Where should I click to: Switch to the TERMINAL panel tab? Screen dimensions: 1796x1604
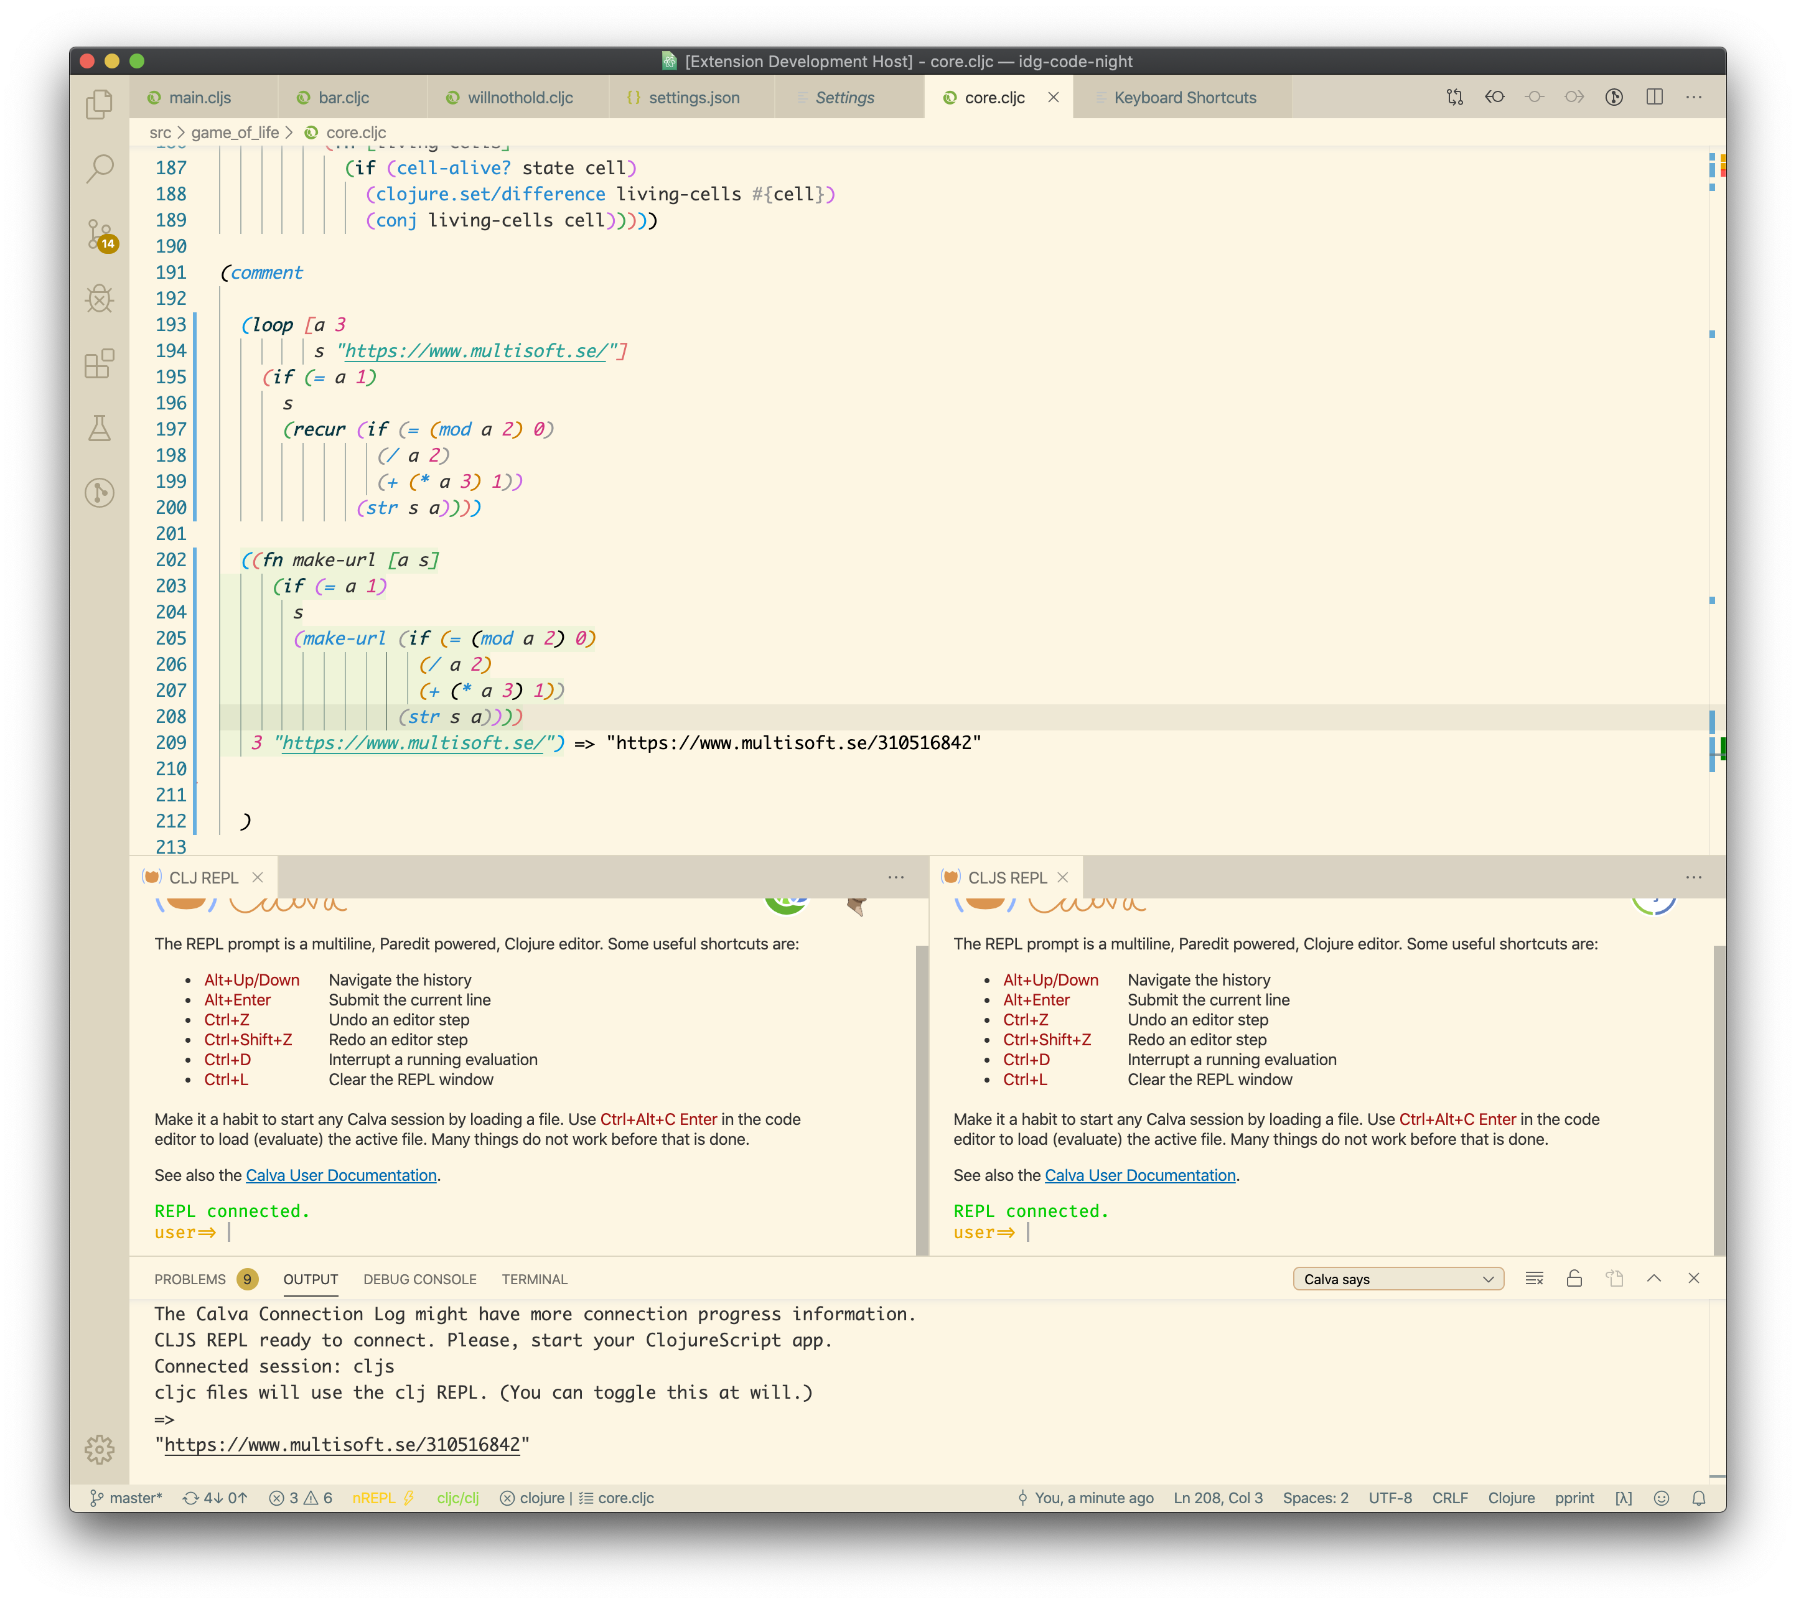click(x=535, y=1279)
